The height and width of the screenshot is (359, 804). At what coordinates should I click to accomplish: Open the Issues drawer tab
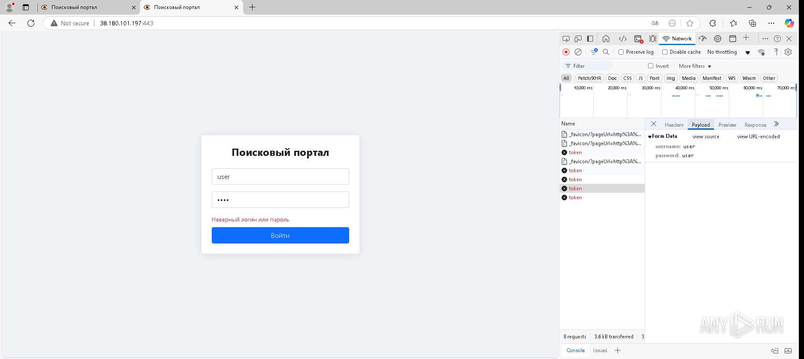coord(600,350)
